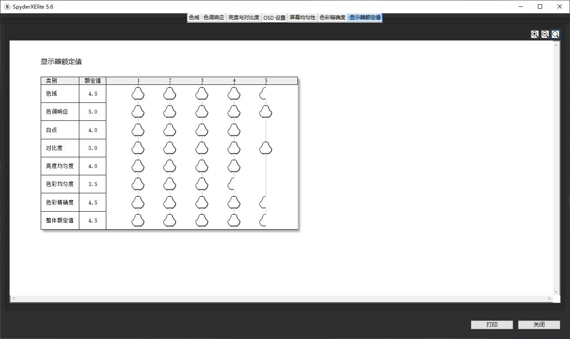The width and height of the screenshot is (570, 339).
Task: Click the 4.0 value in 白点 row
Action: [x=93, y=130]
